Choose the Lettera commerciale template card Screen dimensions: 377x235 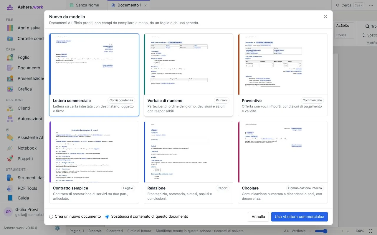pyautogui.click(x=94, y=75)
